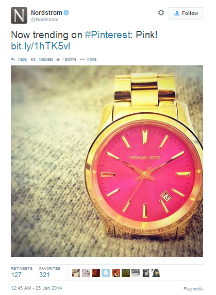
Task: Click the light blue egg avatar
Action: coord(106,273)
